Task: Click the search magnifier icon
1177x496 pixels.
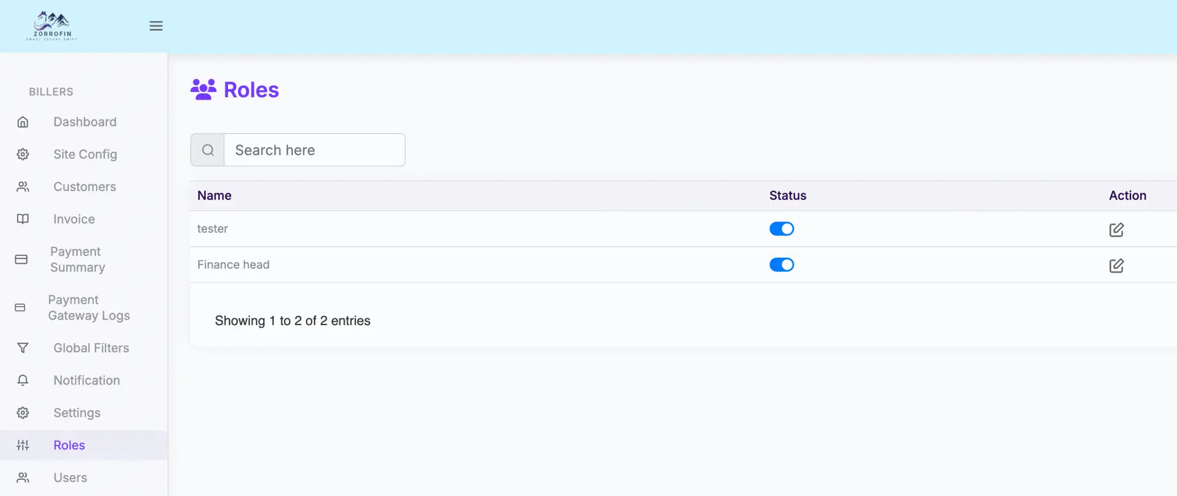Action: point(208,150)
